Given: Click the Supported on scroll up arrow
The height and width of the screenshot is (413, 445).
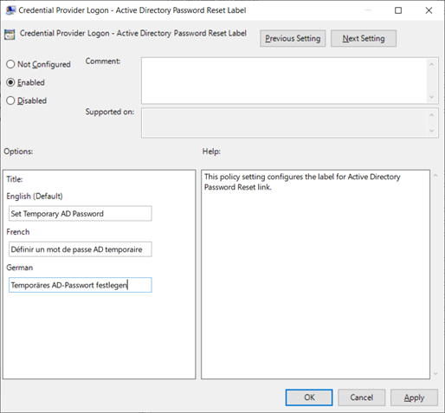Looking at the screenshot, I should (x=432, y=115).
